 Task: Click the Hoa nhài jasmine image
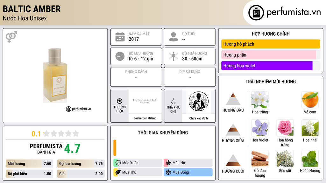(310, 128)
